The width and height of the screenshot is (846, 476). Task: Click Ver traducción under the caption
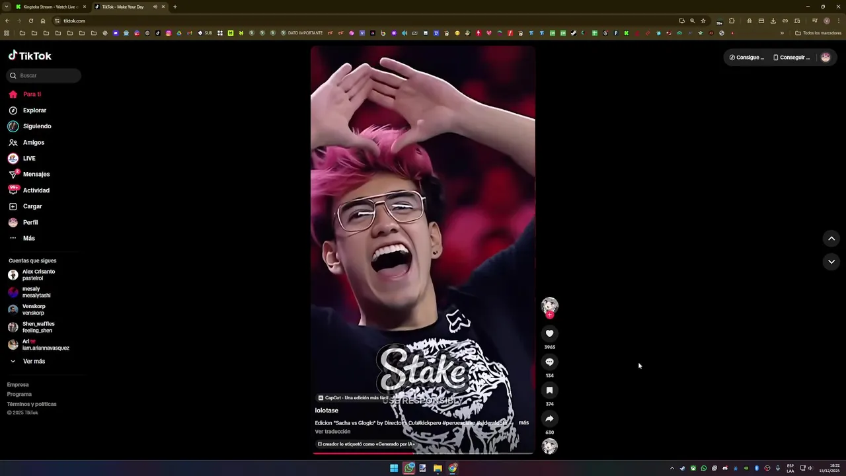coord(332,432)
